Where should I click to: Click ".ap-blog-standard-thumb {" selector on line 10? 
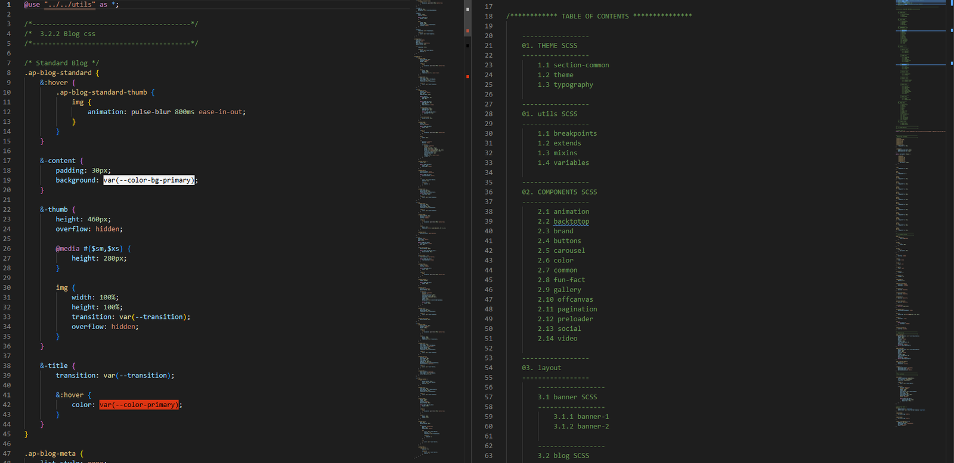[106, 92]
